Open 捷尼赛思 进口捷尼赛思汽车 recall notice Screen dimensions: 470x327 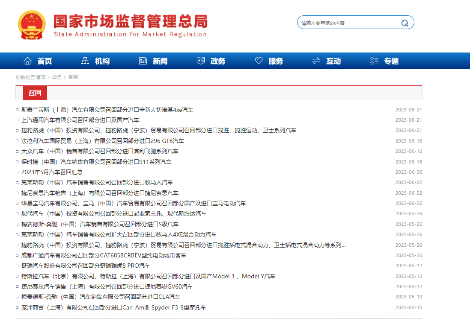point(99,193)
